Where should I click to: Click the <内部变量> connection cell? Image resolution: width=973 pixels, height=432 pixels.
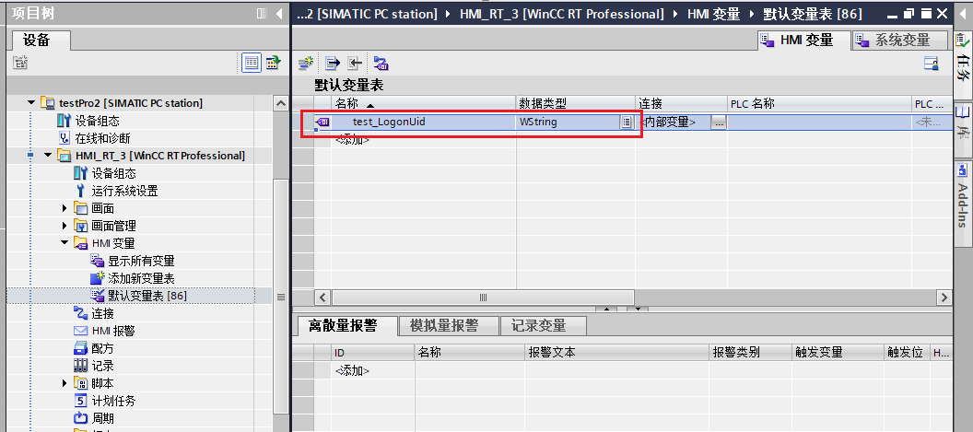click(x=672, y=123)
